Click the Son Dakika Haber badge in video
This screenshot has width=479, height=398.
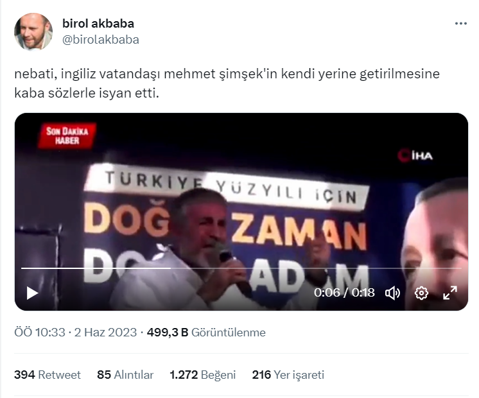[67, 136]
